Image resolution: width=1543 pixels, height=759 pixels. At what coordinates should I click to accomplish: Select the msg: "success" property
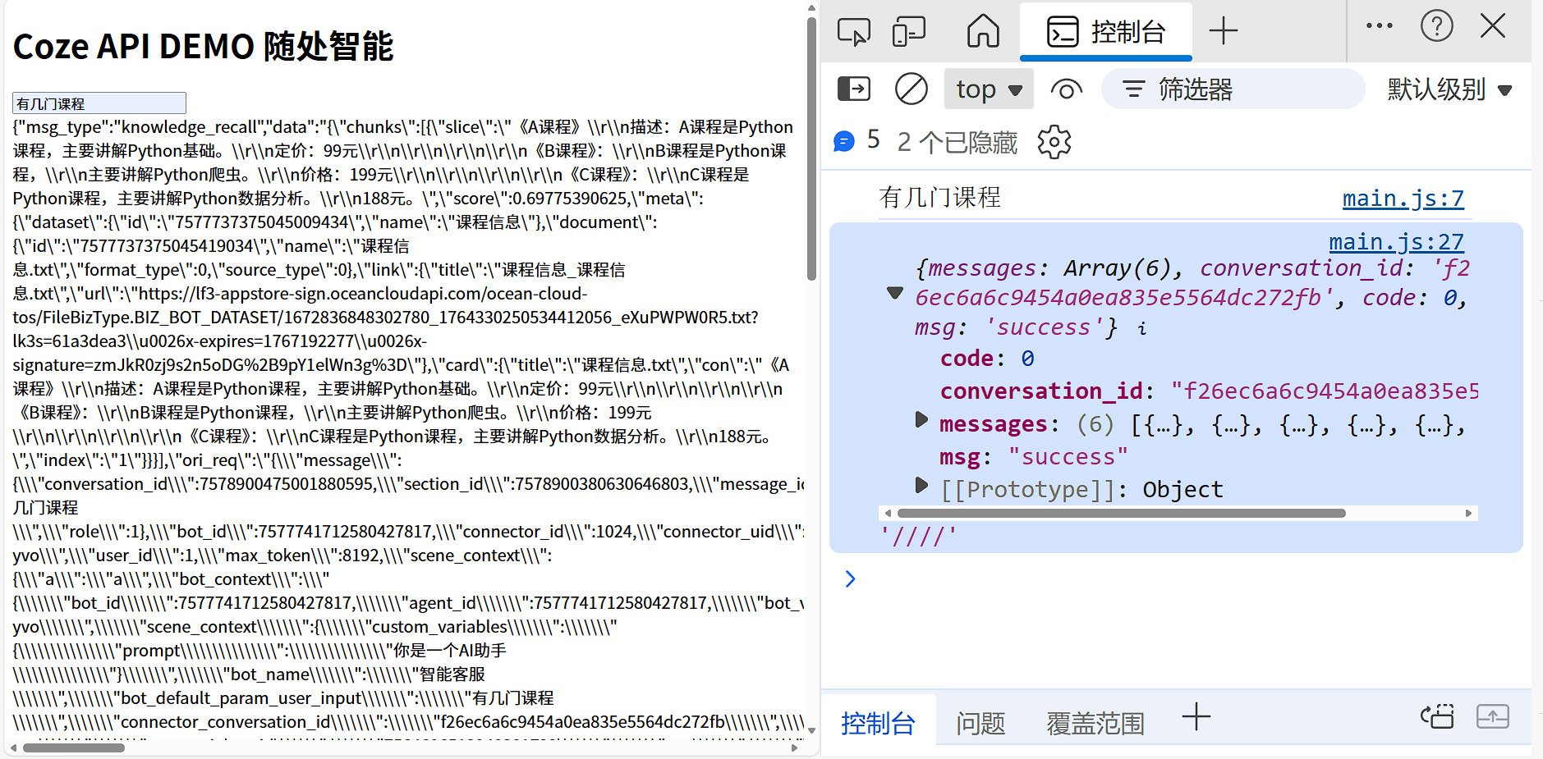coord(1034,457)
